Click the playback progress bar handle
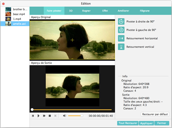 pyautogui.click(x=32, y=109)
